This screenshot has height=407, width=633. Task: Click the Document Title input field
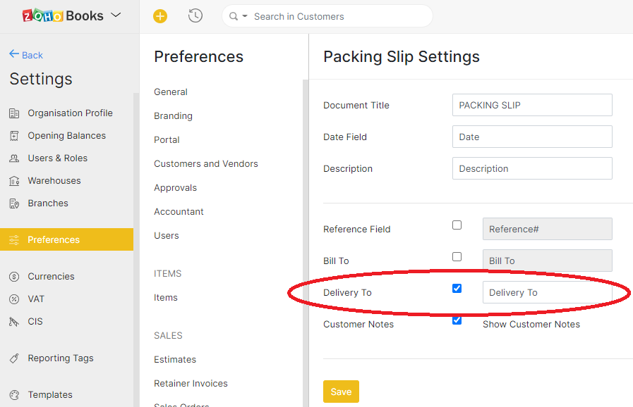[531, 105]
